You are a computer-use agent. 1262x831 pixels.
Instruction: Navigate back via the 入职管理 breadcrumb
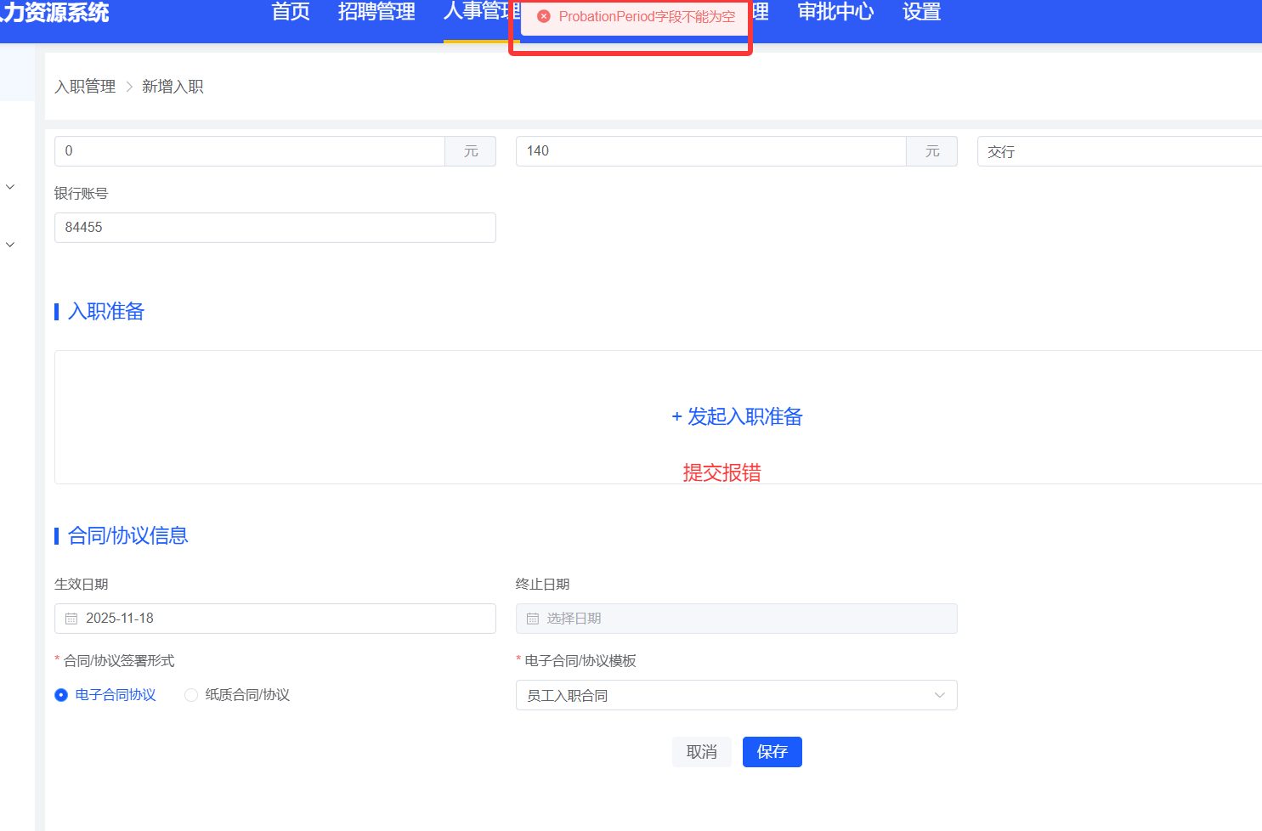coord(85,87)
